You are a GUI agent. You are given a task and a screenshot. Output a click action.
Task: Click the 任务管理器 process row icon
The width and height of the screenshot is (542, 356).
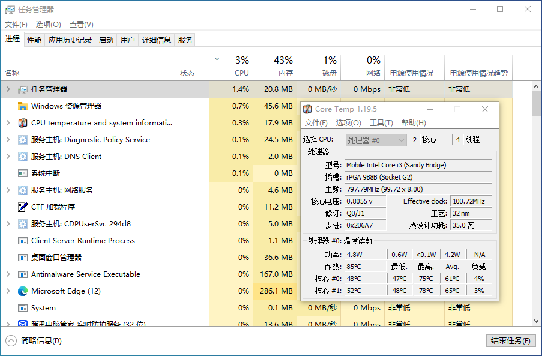(x=23, y=89)
